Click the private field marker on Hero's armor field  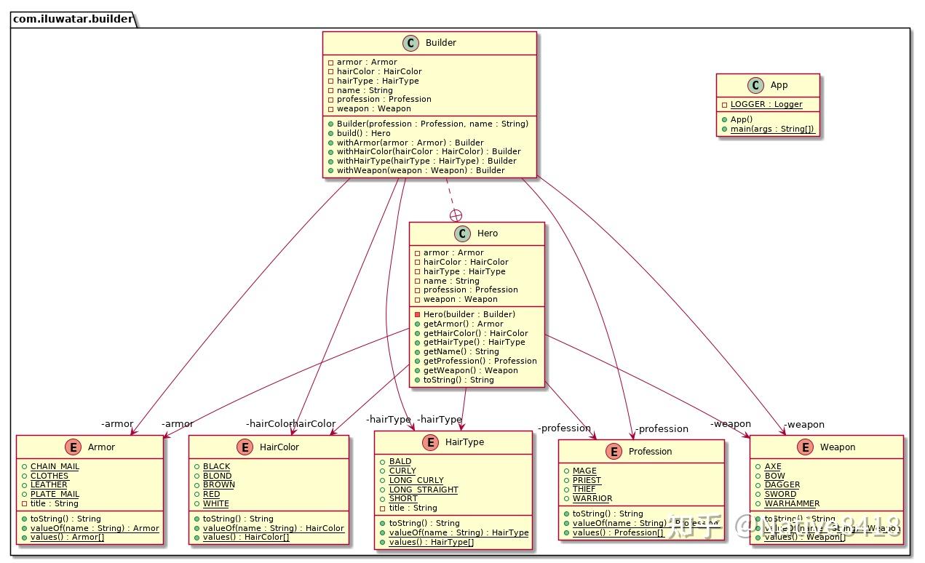tap(419, 252)
